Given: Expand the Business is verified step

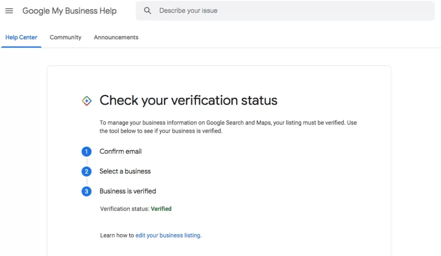Looking at the screenshot, I should click(127, 191).
